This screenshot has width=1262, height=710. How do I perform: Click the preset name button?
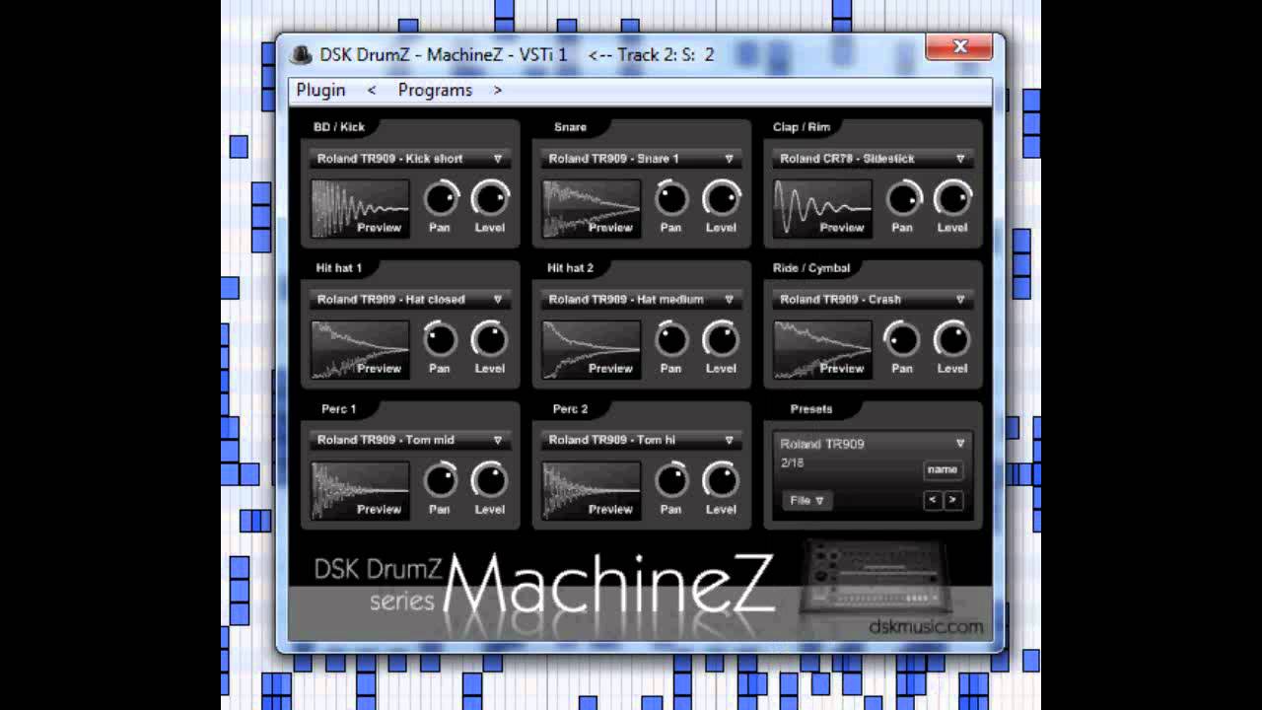[943, 470]
